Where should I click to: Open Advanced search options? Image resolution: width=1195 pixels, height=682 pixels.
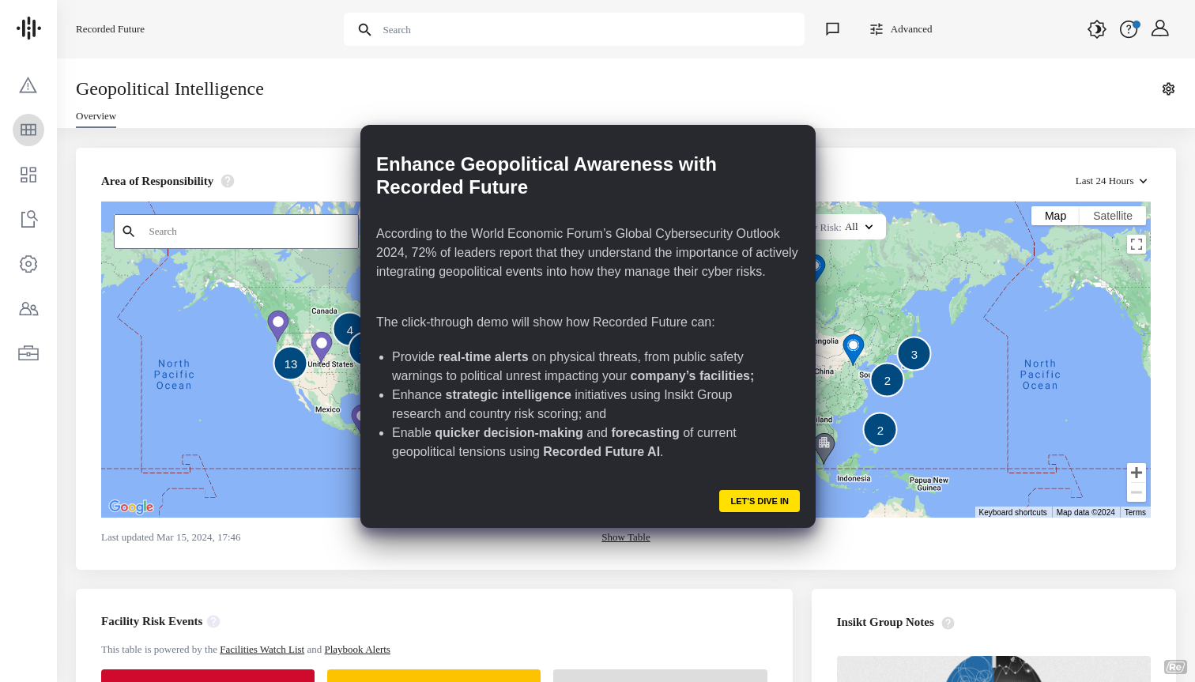(x=901, y=28)
